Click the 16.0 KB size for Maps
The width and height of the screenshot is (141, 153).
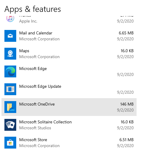click(x=127, y=51)
